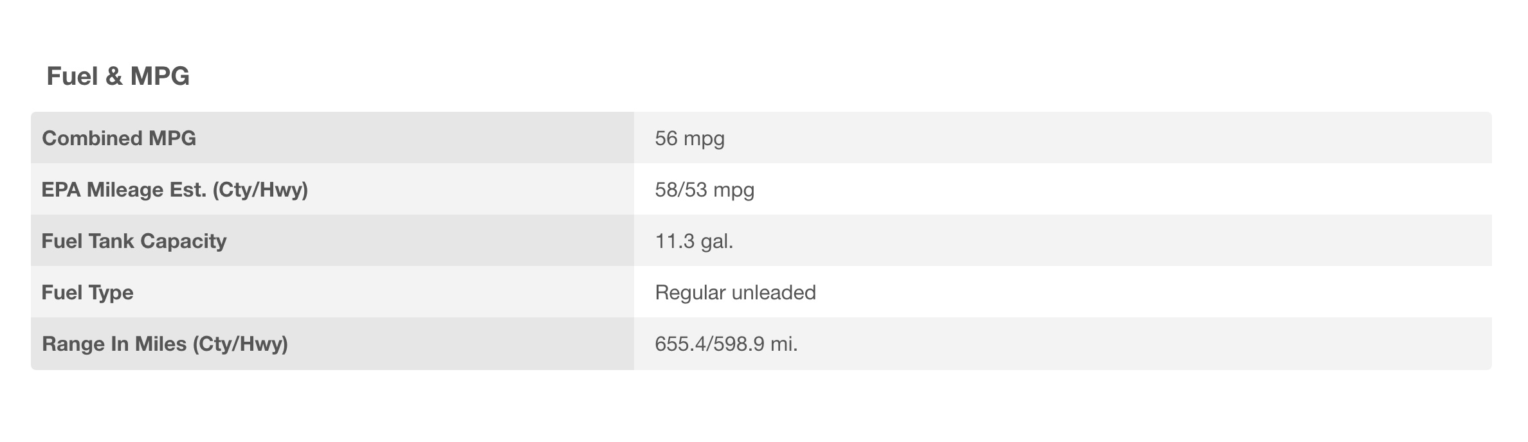
Task: Click the "Fuel & MPG" section heading
Action: coord(118,76)
